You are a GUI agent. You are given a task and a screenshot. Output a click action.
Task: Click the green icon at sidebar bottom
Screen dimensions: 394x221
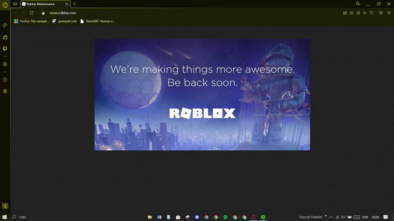(x=5, y=206)
